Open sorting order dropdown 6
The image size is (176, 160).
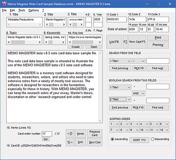[164, 124]
